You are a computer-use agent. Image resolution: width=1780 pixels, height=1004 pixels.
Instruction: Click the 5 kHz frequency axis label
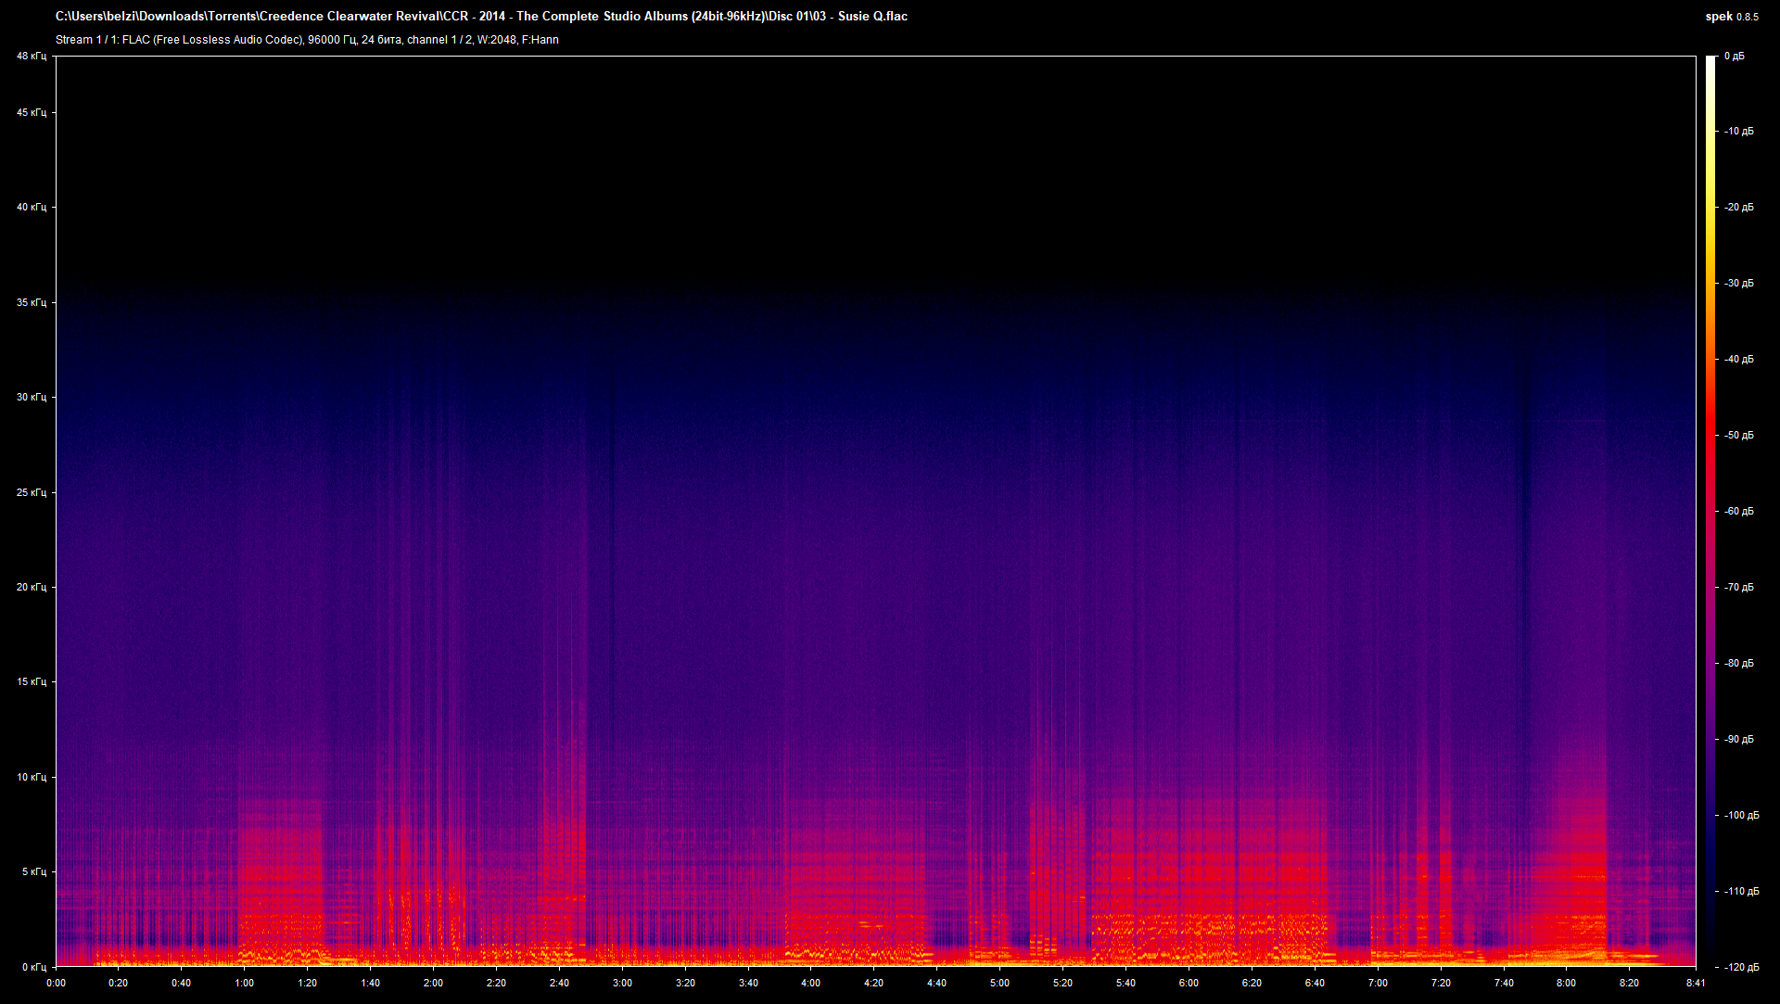click(34, 871)
